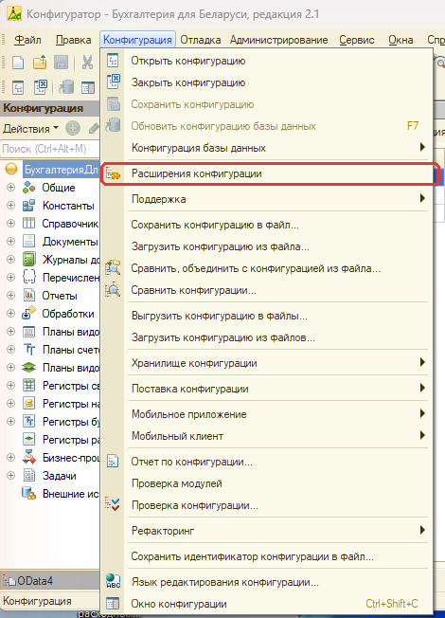Click the Cut scissors toolbar icon
This screenshot has height=618, width=445.
pyautogui.click(x=87, y=63)
